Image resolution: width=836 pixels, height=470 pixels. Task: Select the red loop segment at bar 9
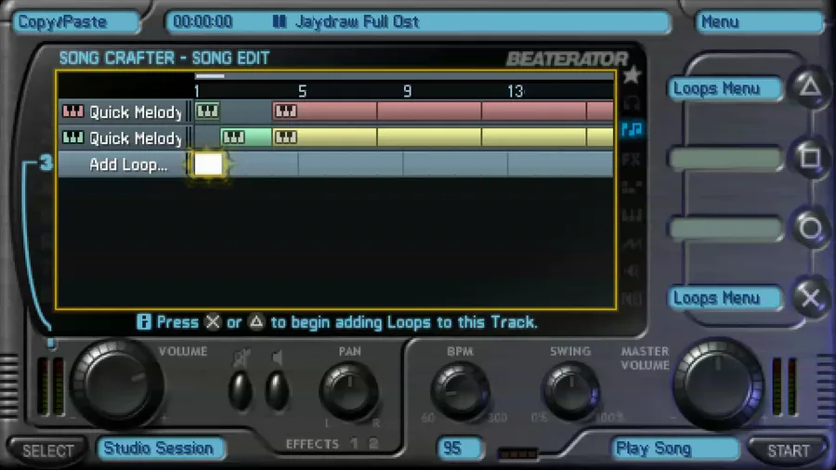pyautogui.click(x=429, y=111)
